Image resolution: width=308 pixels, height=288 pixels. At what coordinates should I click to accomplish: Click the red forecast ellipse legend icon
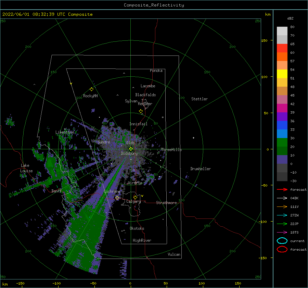click(x=282, y=249)
